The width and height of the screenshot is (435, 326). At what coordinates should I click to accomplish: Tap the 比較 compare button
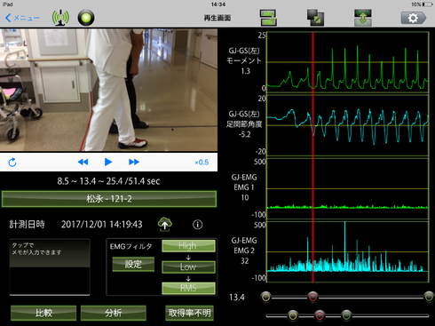tap(43, 313)
